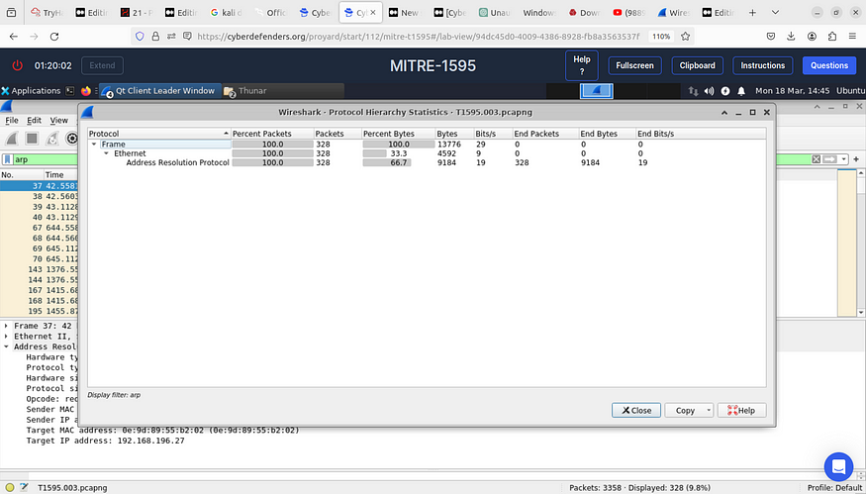Click the Extend timer button

(102, 65)
